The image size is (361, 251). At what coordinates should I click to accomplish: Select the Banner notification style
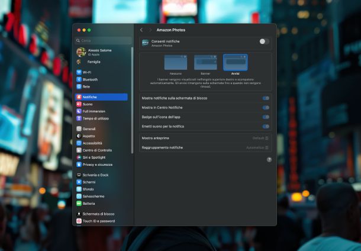(x=205, y=62)
